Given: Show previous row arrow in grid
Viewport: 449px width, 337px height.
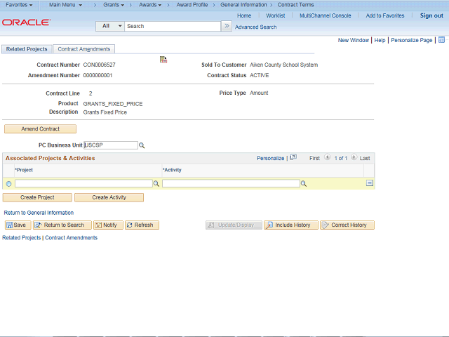Looking at the screenshot, I should (328, 157).
